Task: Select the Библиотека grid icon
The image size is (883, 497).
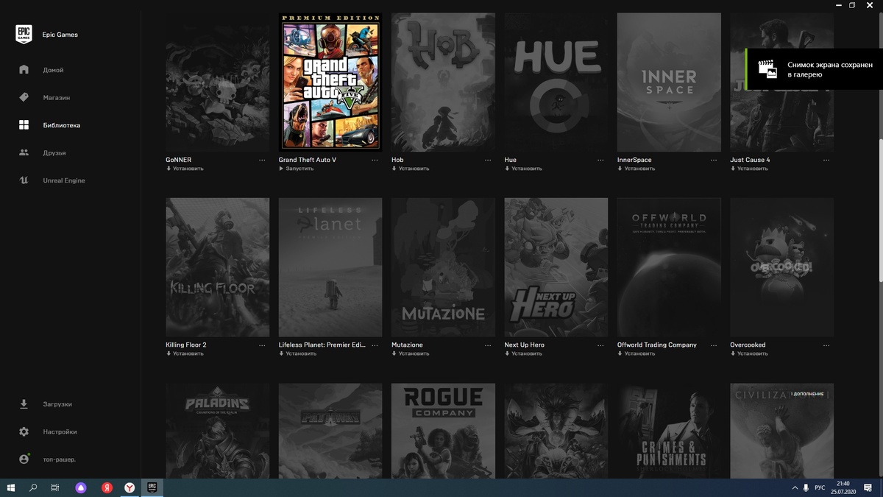Action: tap(24, 125)
